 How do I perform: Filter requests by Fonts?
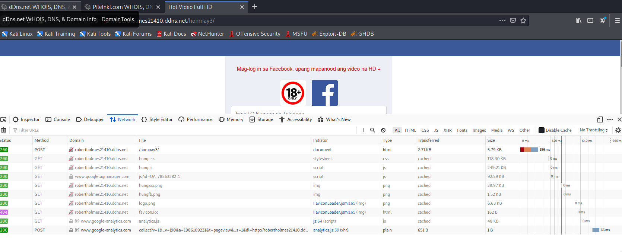coord(462,130)
